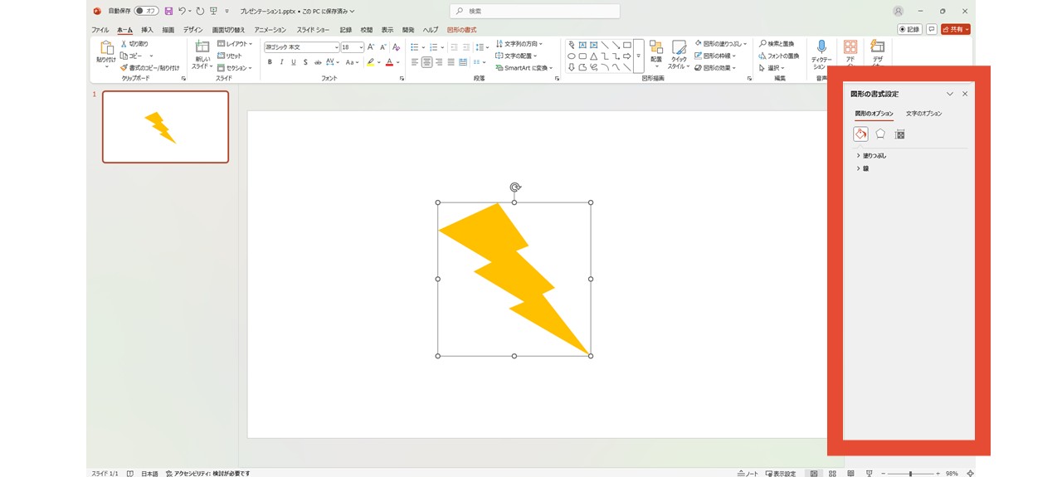The image size is (1062, 477).
Task: Switch to normal view in status bar
Action: click(x=814, y=473)
